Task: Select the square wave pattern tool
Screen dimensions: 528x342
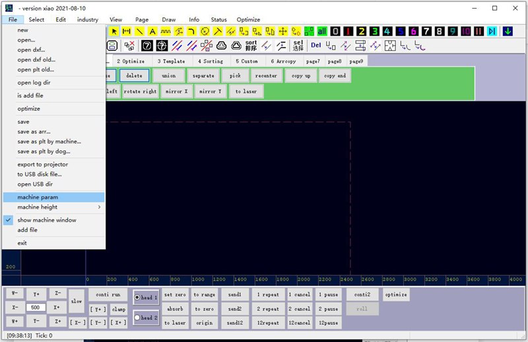Action: click(x=166, y=32)
